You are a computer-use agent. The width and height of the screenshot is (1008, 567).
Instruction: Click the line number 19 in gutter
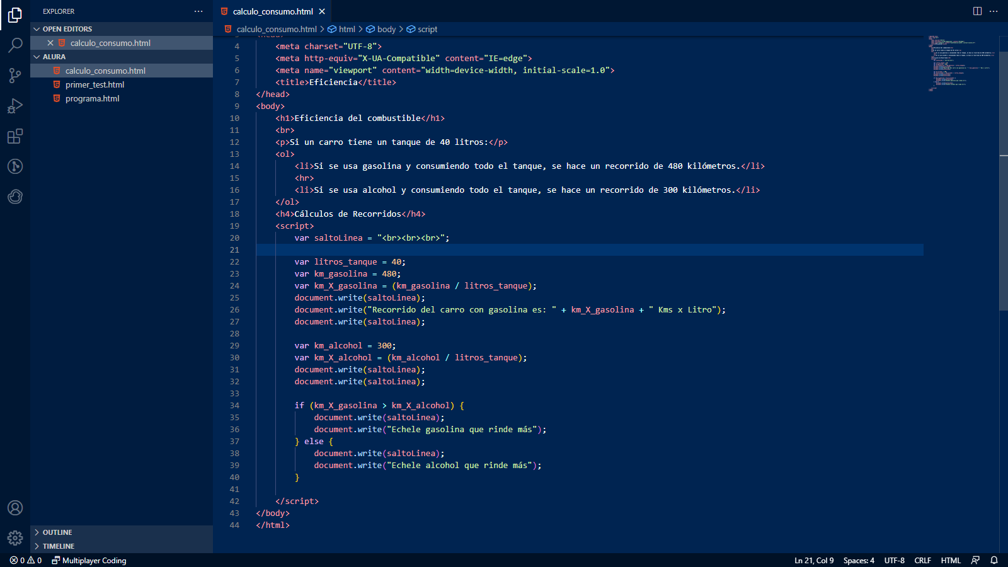coord(234,226)
